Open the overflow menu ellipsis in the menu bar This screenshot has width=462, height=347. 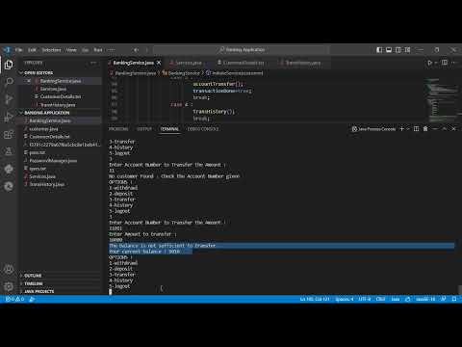click(x=111, y=50)
